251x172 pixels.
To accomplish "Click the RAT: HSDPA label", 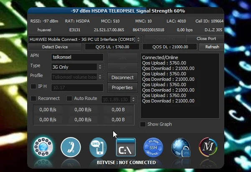I will pos(77,21).
